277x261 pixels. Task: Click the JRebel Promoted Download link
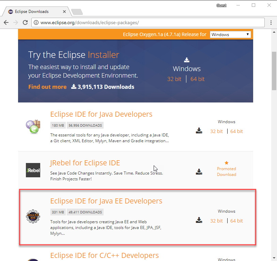(227, 172)
